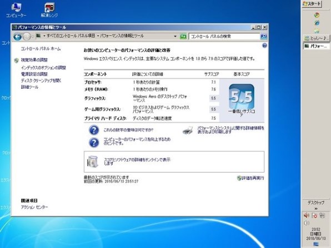The height and width of the screenshot is (248, 331).
Task: Click the 基本スコア column header
Action: [242, 74]
